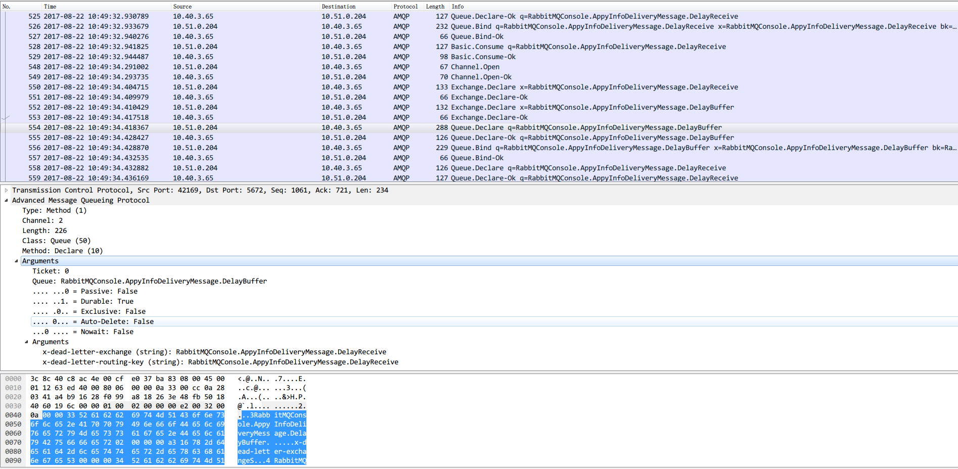This screenshot has height=469, width=958.
Task: Select packet 553 Exchange.Declare-Ok row
Action: click(x=479, y=117)
